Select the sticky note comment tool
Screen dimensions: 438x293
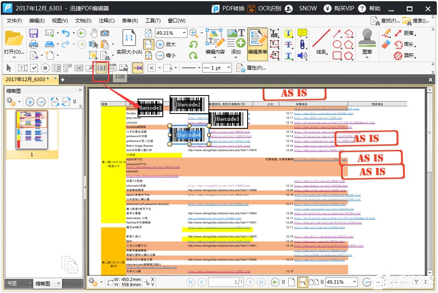coord(302,33)
